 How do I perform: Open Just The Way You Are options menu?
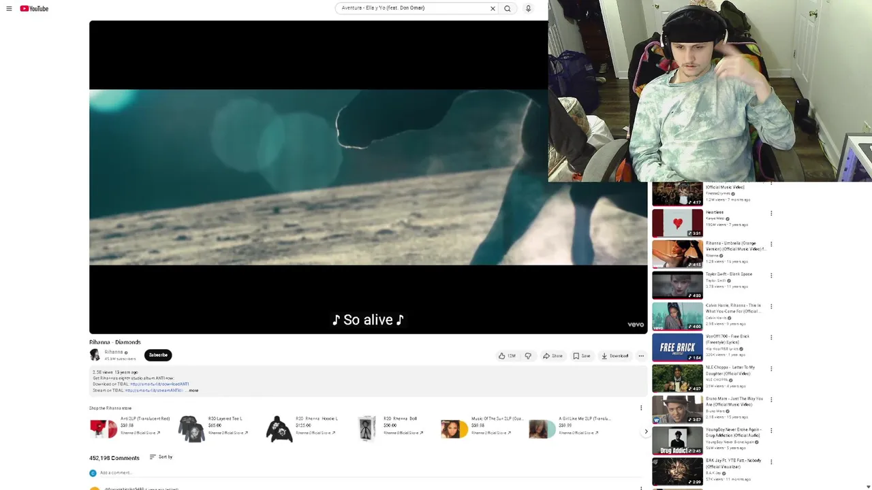point(771,399)
